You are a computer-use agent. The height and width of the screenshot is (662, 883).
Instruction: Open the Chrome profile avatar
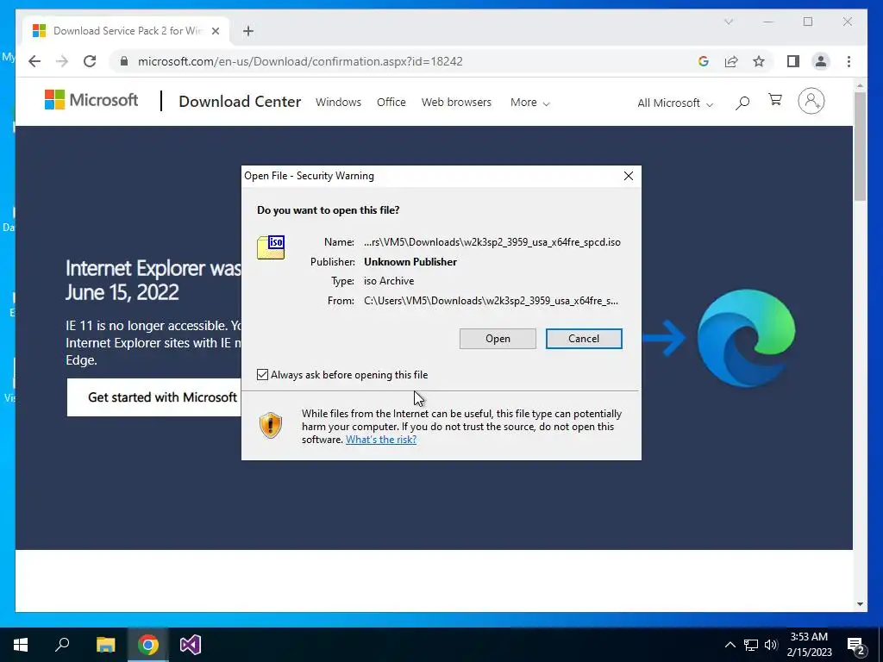click(x=821, y=61)
